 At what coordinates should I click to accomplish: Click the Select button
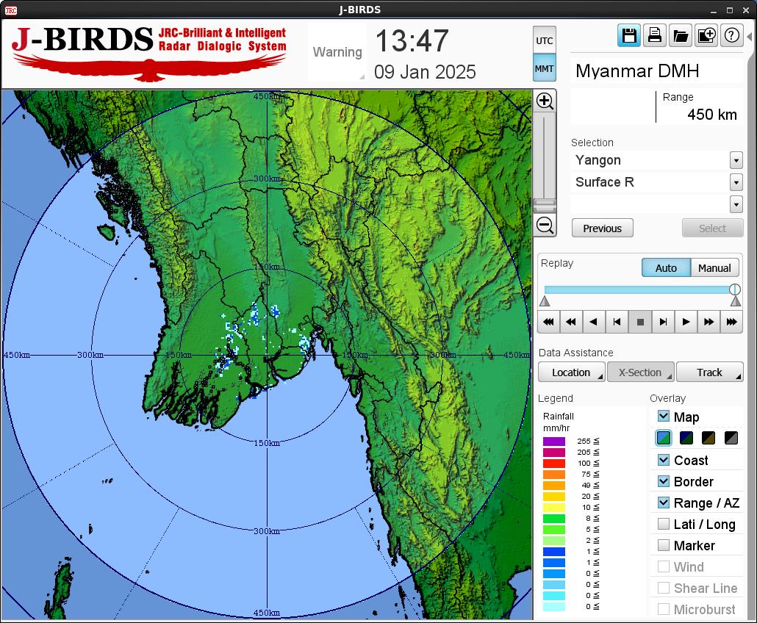tap(713, 228)
